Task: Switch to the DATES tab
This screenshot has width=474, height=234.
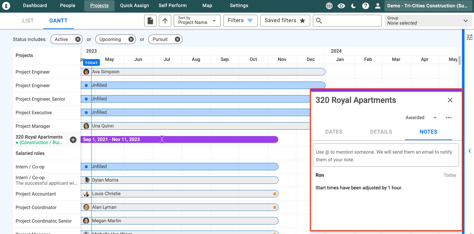Action: pyautogui.click(x=334, y=132)
